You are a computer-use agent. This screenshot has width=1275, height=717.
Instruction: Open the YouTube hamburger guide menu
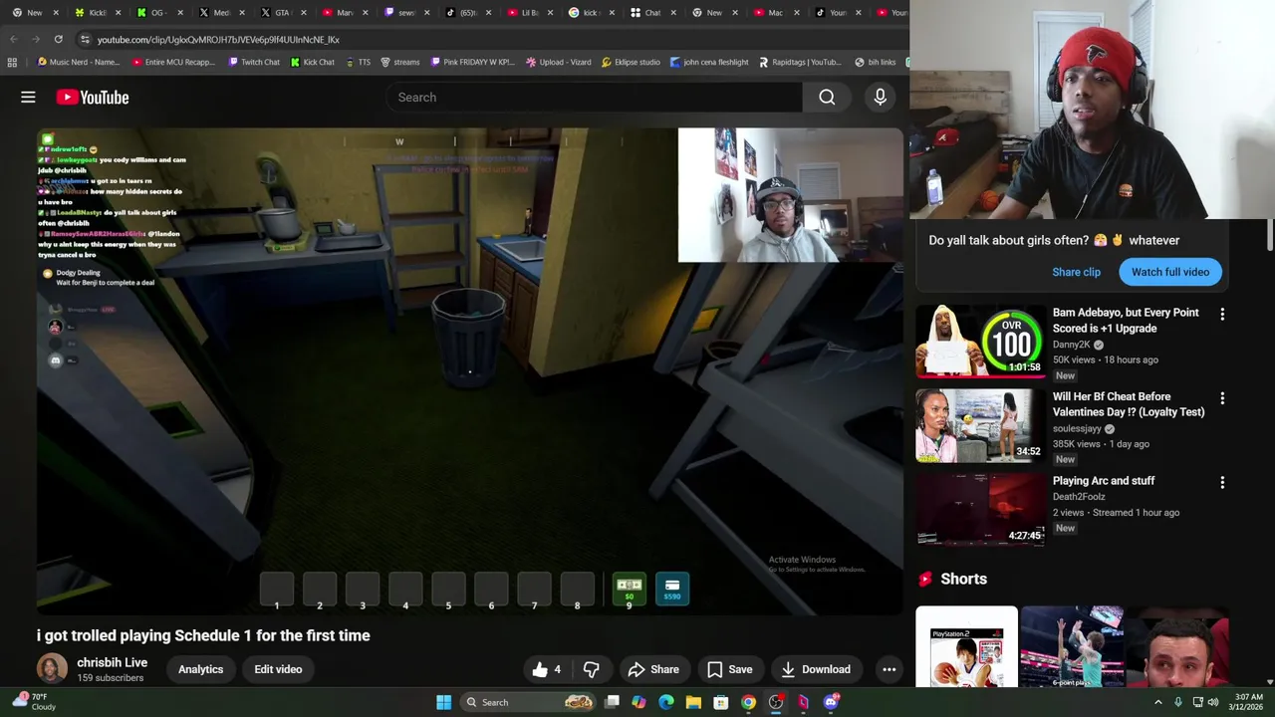[x=28, y=97]
